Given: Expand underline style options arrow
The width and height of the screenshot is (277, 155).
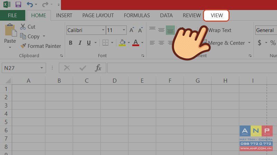Looking at the screenshot, I should tap(96, 43).
